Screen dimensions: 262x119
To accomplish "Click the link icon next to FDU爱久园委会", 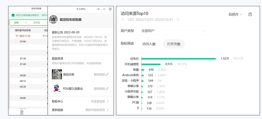I will (x=107, y=89).
